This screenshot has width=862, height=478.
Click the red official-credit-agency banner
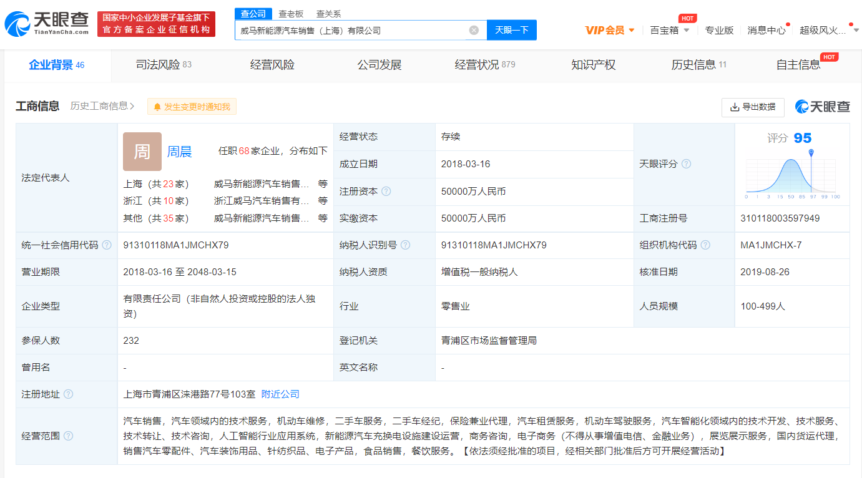156,24
